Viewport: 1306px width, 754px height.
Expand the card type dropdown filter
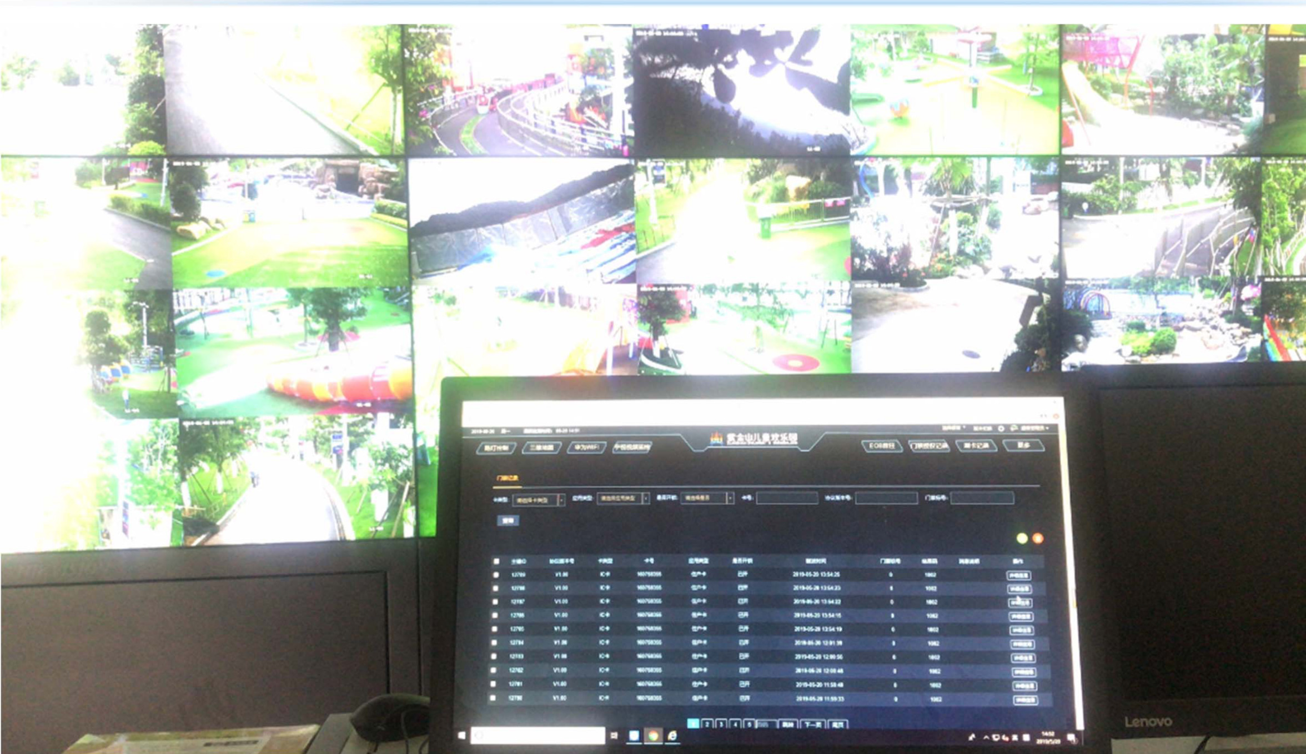[x=561, y=500]
